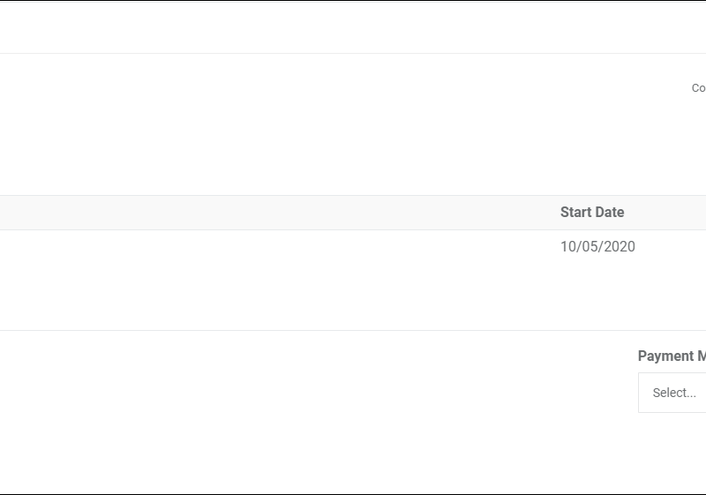The height and width of the screenshot is (495, 706).
Task: Click the Payment Method field label
Action: click(x=672, y=356)
